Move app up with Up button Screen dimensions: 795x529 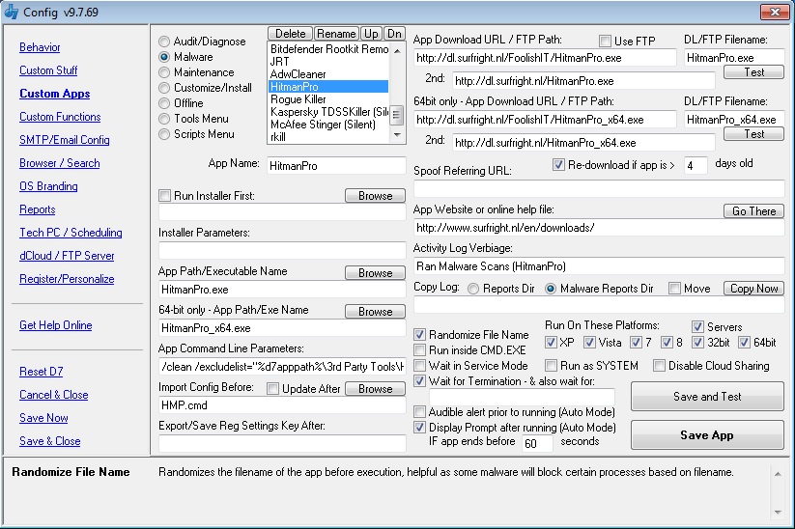(371, 34)
